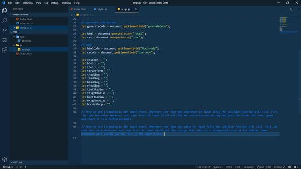Click the '// generate code button' comment
The width and height of the screenshot is (301, 169).
point(99,23)
